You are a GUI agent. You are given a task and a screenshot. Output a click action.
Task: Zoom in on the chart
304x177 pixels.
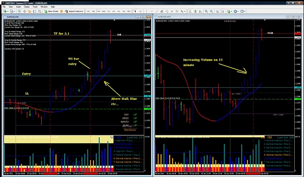point(206,12)
